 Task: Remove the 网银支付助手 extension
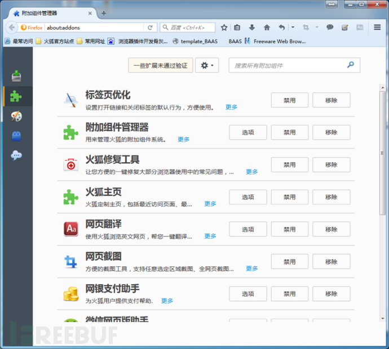[x=331, y=294]
